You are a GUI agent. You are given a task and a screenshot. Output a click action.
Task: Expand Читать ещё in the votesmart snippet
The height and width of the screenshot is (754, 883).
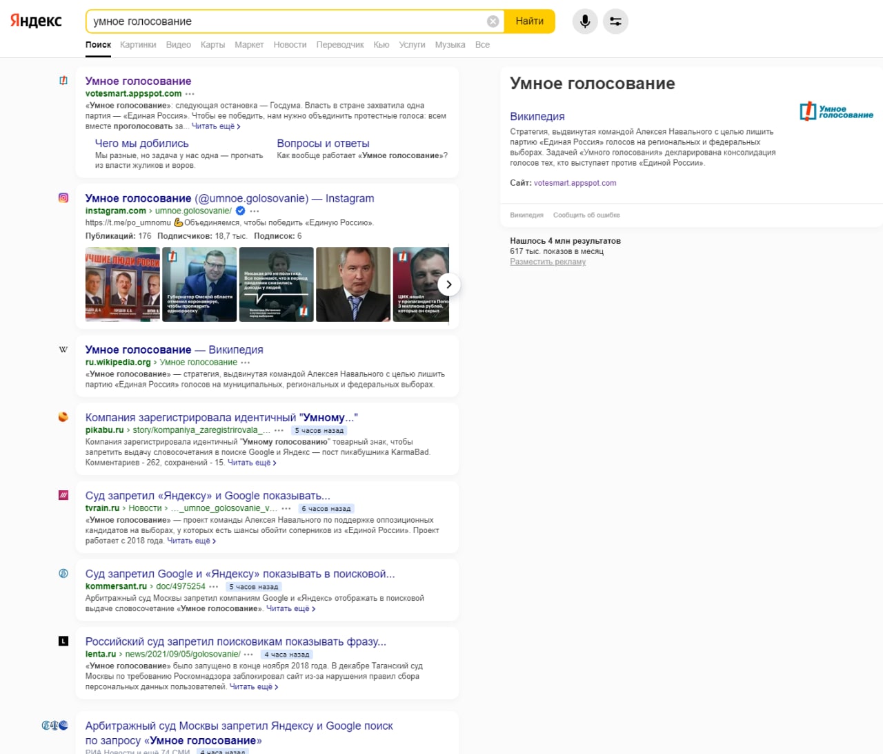pyautogui.click(x=216, y=126)
